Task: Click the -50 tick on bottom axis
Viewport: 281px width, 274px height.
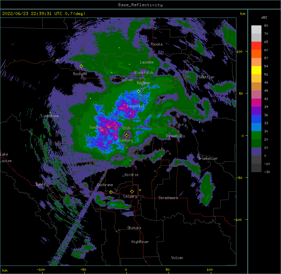Action: pyautogui.click(x=83, y=269)
